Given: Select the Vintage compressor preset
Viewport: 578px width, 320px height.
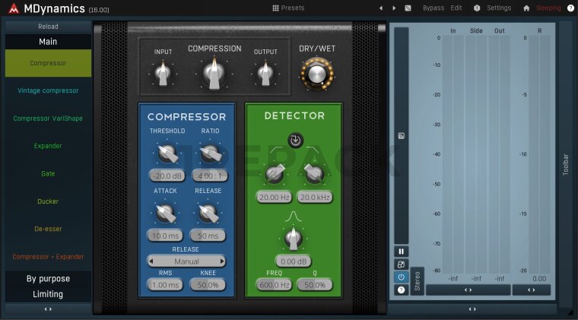Looking at the screenshot, I should [x=48, y=90].
